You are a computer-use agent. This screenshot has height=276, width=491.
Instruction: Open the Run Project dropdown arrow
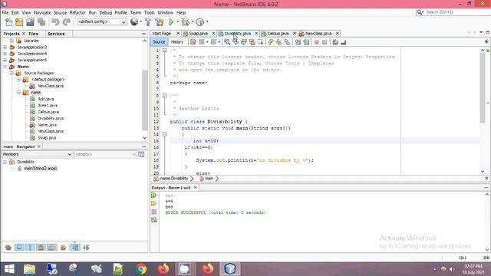(177, 22)
